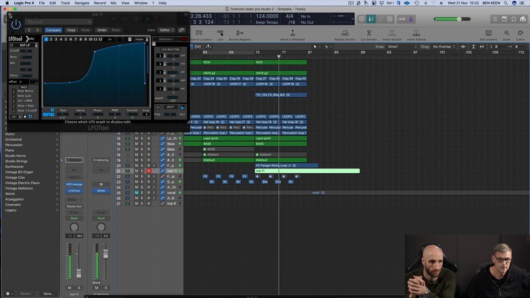530x298 pixels.
Task: Click the FX Flanger Rising Loop region
Action: pyautogui.click(x=287, y=166)
